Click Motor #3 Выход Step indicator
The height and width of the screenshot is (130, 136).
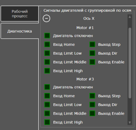(92, 96)
